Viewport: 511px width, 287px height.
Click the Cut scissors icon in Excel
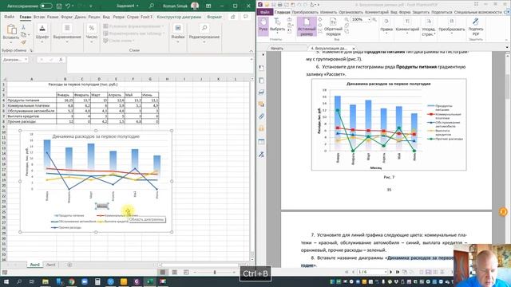(x=23, y=28)
